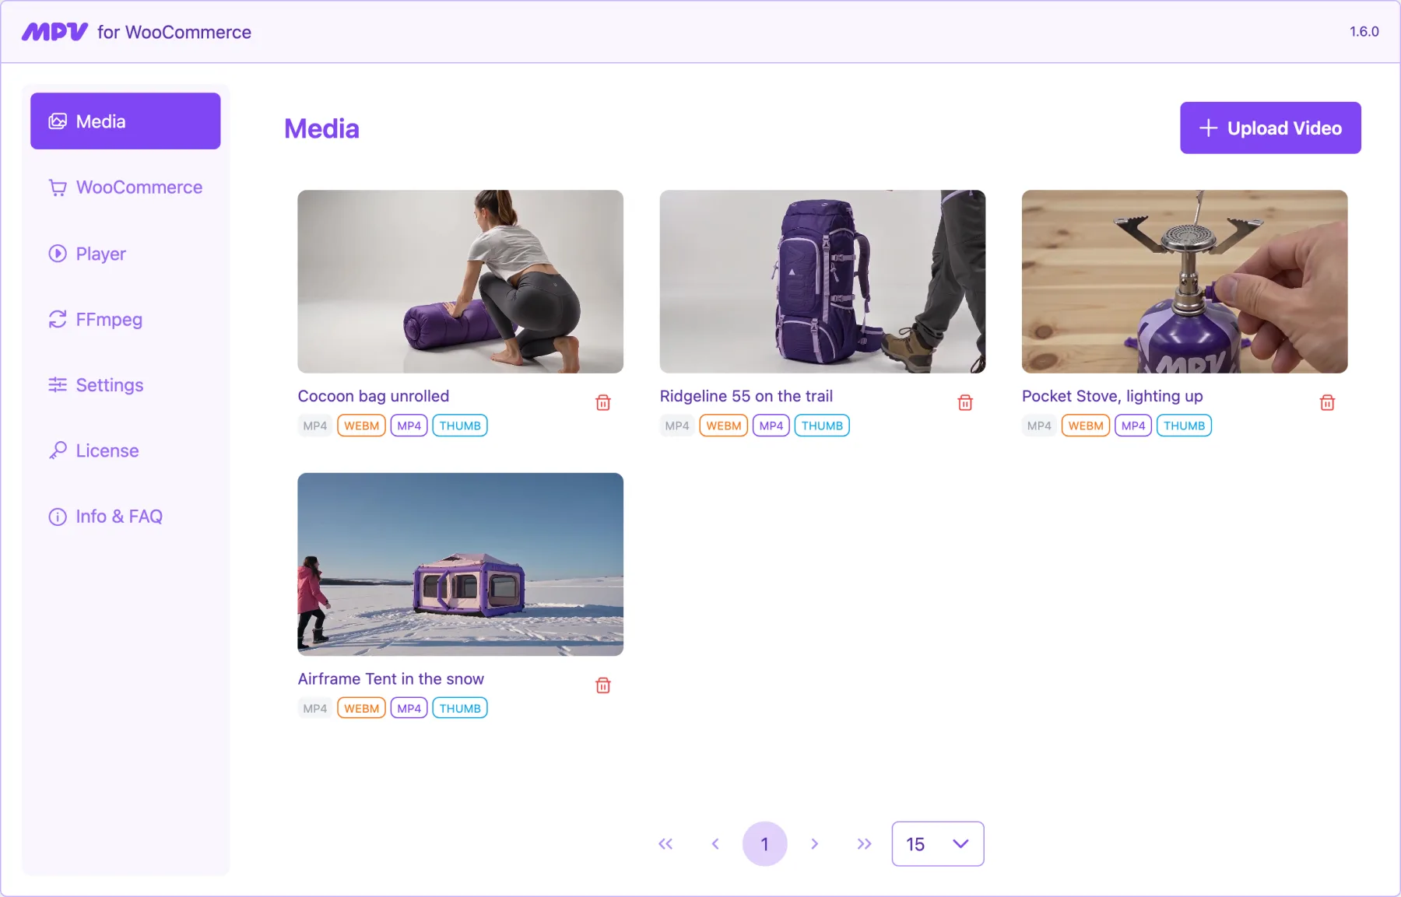Click orange WEBM tag on Airframe Tent
The width and height of the screenshot is (1401, 897).
pos(361,708)
